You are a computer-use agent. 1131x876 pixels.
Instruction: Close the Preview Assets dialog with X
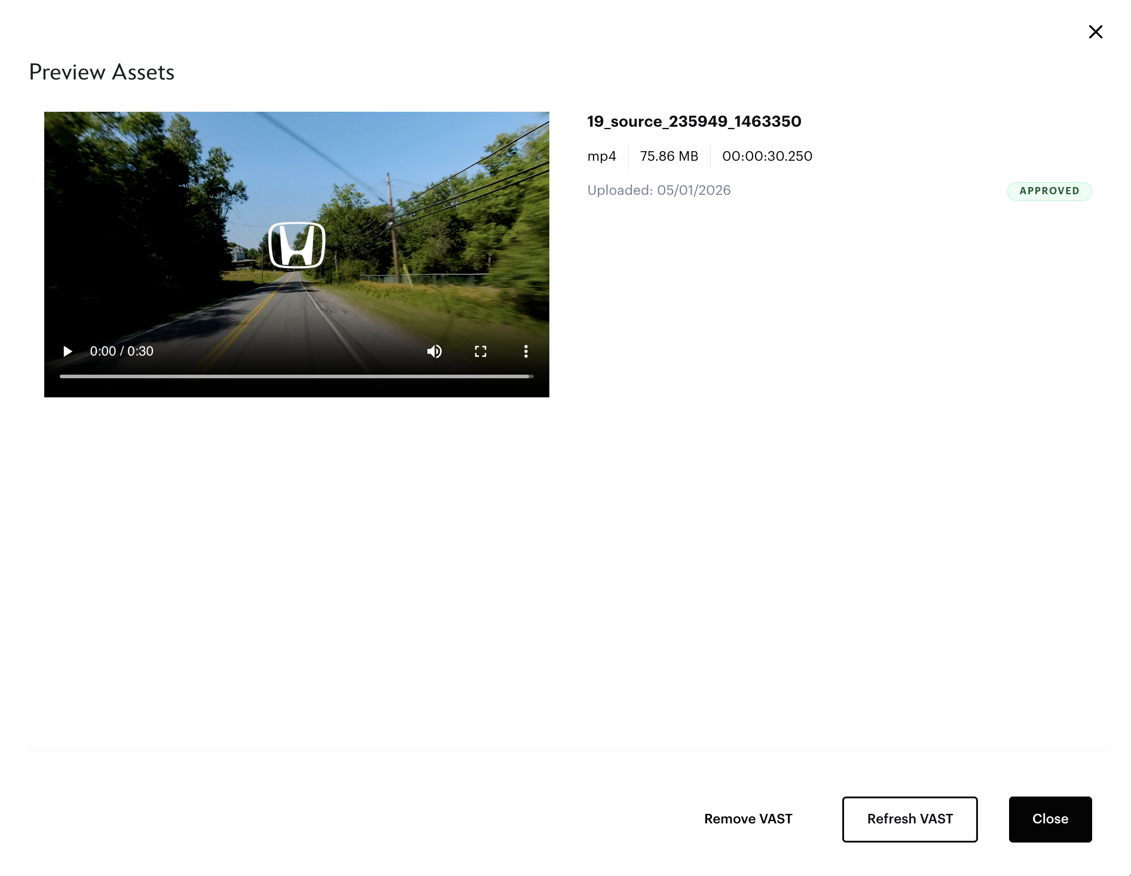pos(1096,32)
